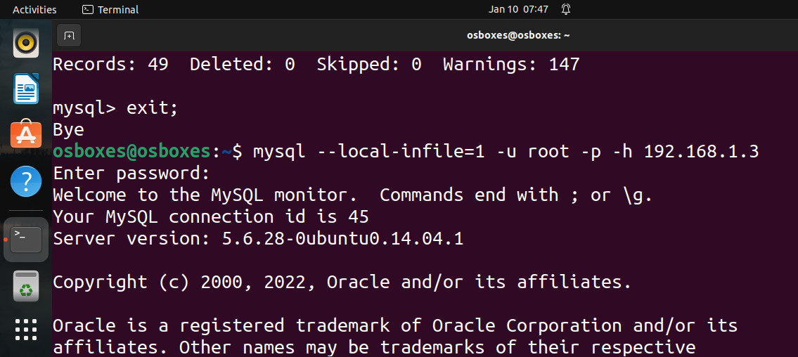Image resolution: width=798 pixels, height=357 pixels.
Task: Click 'affiliates. Other names may be' line
Action: click(x=374, y=347)
